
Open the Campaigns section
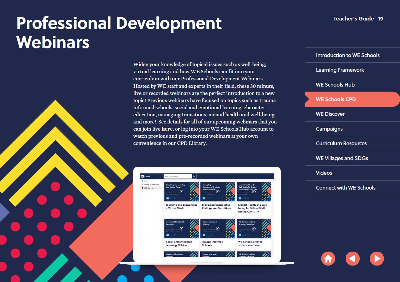352,129
